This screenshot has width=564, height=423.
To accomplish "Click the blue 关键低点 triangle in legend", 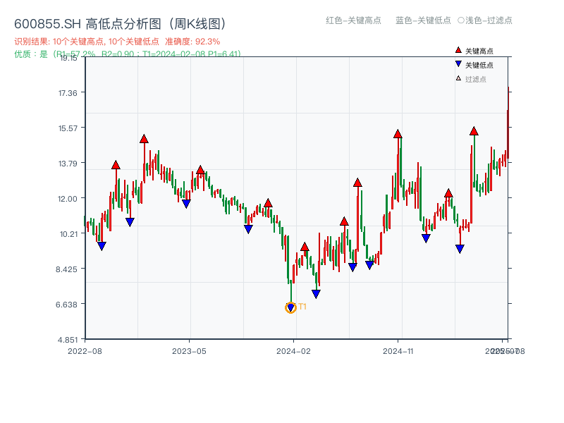I will coord(458,64).
